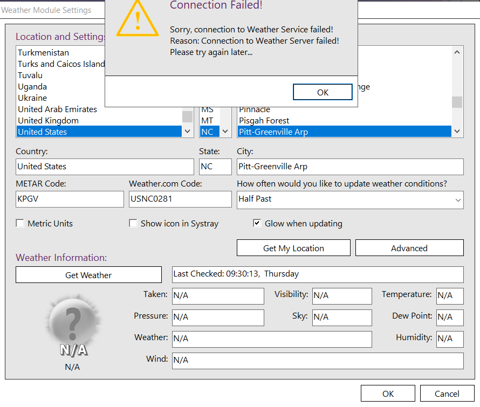Uncheck Glow when updating option
480x407 pixels.
(257, 223)
